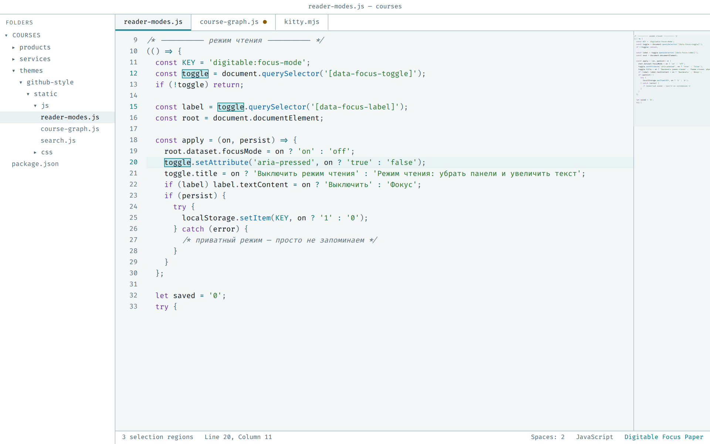The image size is (710, 444).
Task: Select the services folder label
Action: (x=35, y=59)
